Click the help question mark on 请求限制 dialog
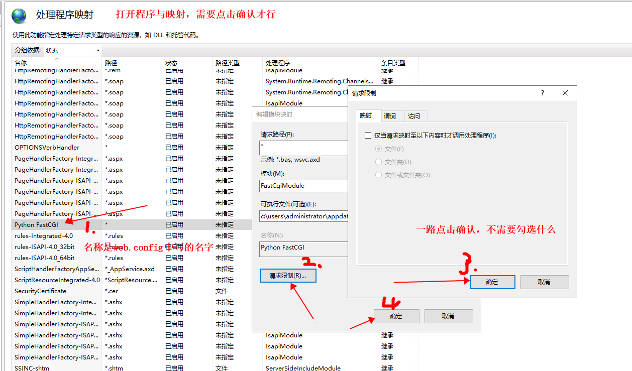This screenshot has height=371, width=632. click(542, 93)
